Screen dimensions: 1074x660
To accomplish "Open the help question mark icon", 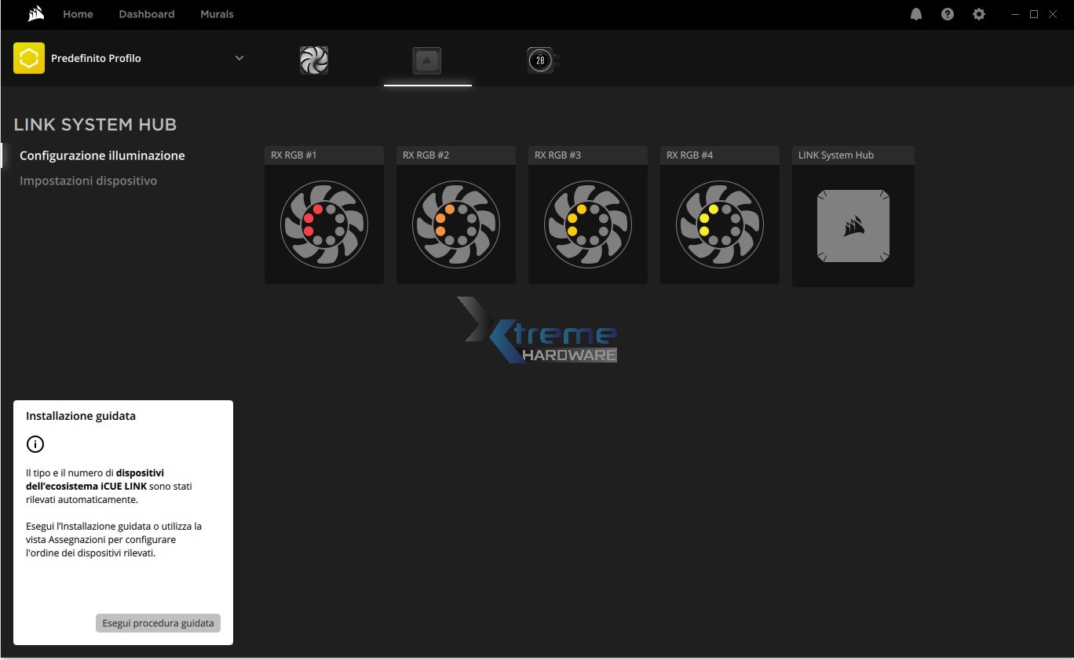I will [x=948, y=14].
